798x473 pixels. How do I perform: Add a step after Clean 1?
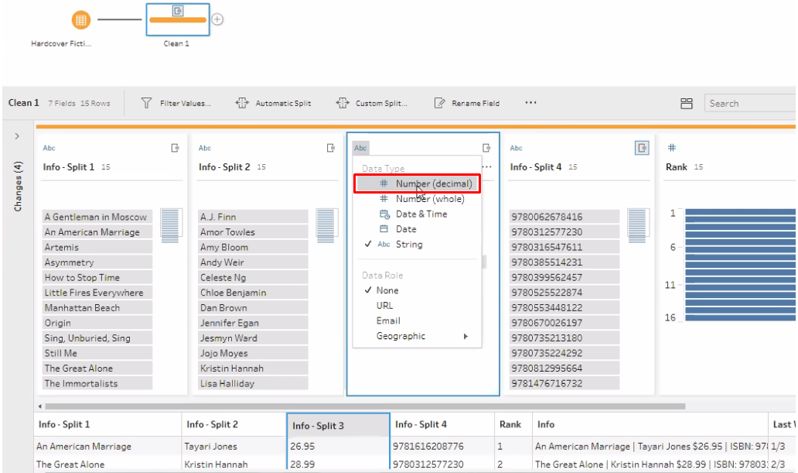[x=217, y=19]
